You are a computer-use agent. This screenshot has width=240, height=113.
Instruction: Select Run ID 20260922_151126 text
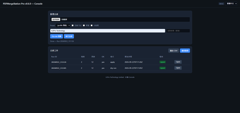(59, 62)
